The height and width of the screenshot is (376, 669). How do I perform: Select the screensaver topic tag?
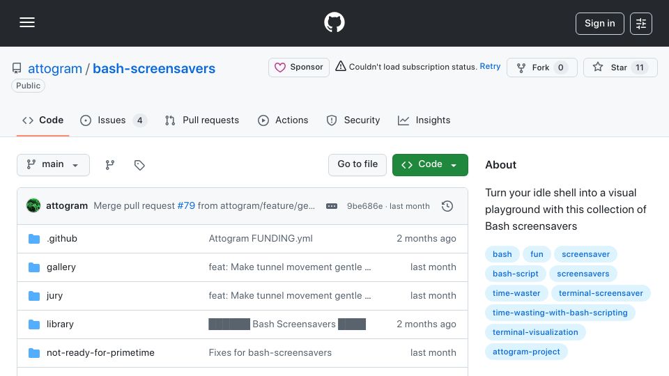tap(585, 254)
